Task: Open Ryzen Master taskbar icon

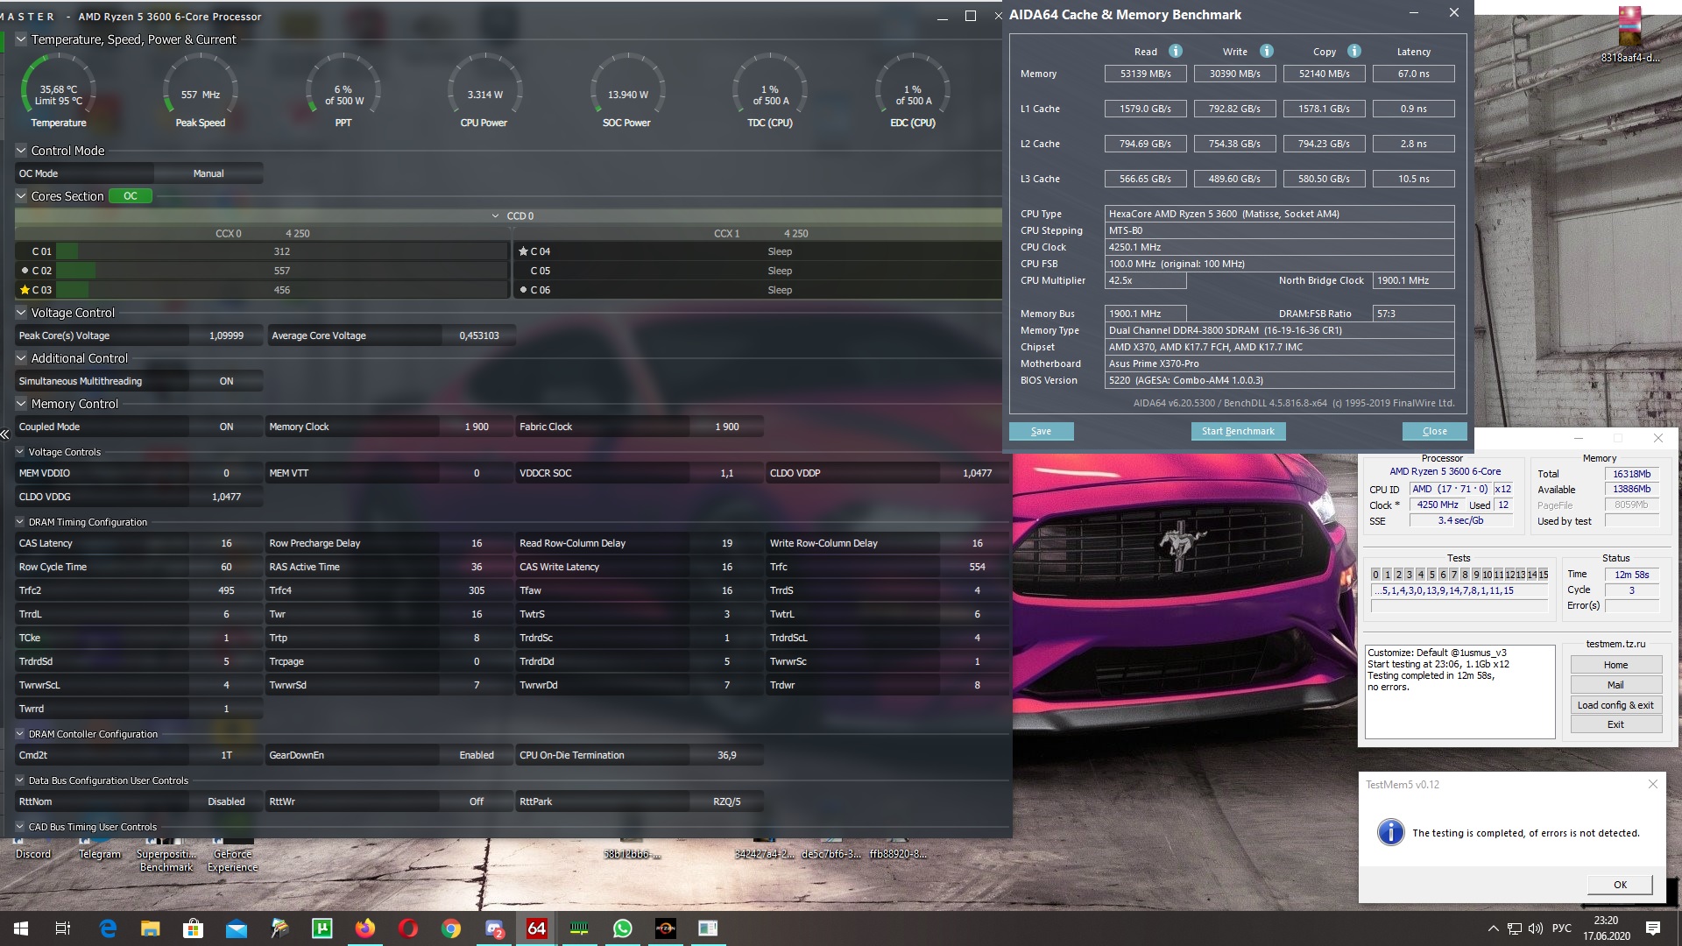Action: click(x=665, y=928)
